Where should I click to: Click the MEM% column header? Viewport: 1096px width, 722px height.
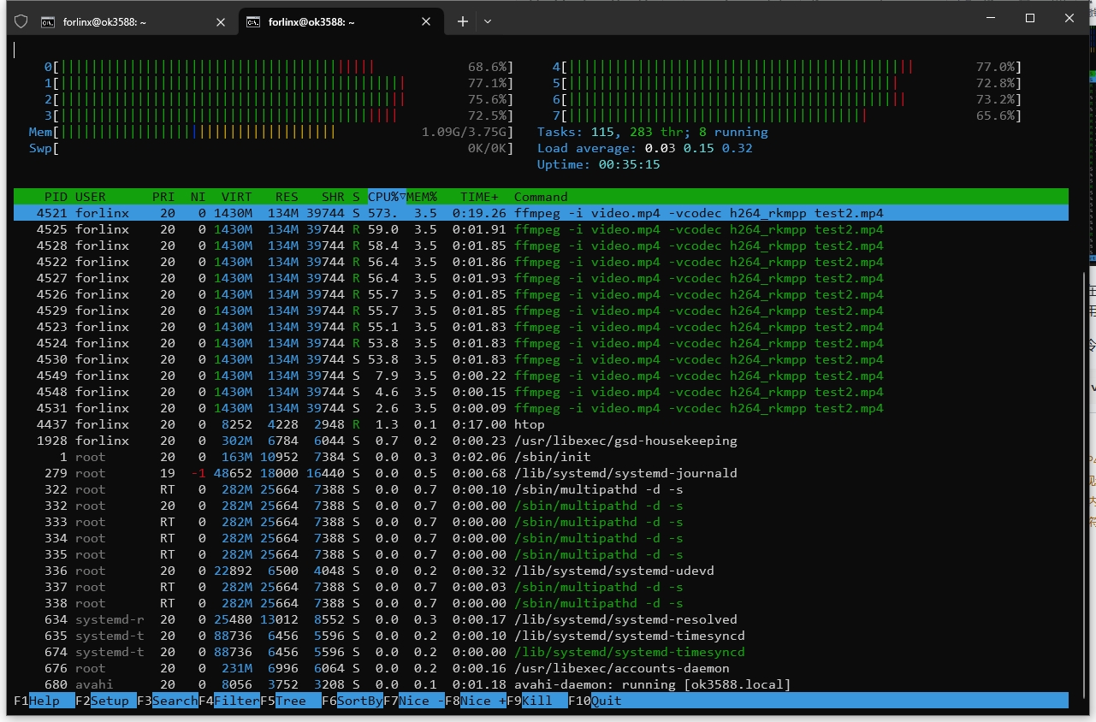pos(422,197)
